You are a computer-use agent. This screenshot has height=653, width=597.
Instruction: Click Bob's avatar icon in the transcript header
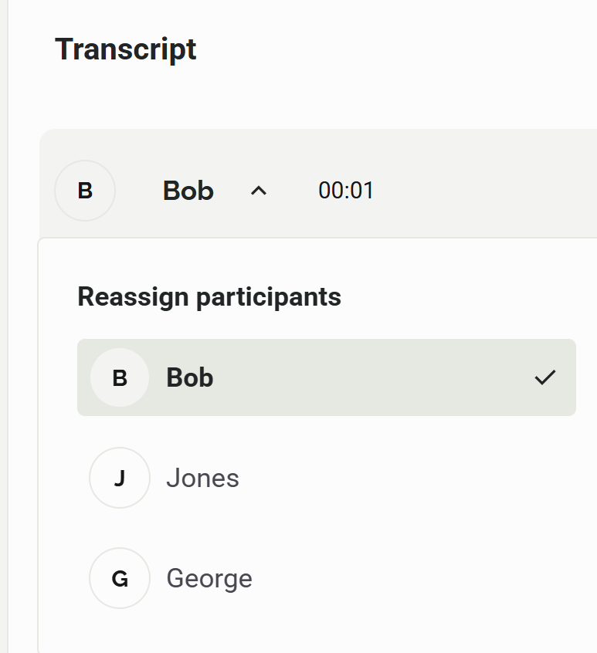pos(84,191)
